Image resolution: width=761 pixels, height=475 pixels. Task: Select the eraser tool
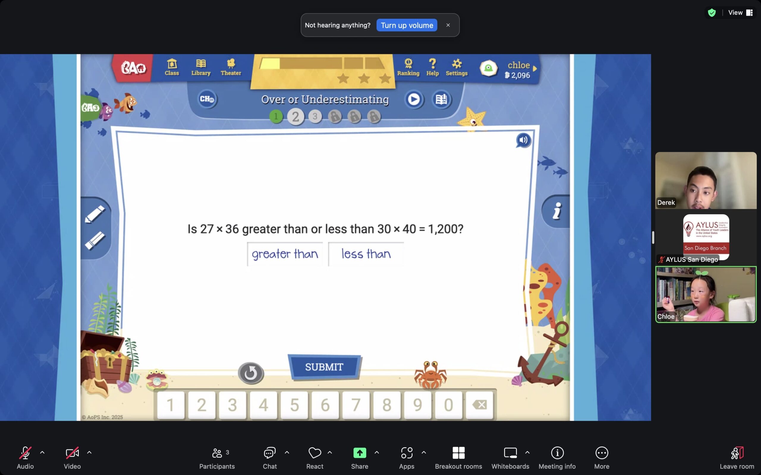pyautogui.click(x=95, y=241)
